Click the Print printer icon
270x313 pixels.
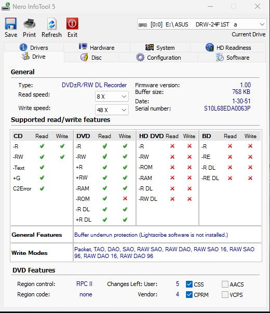(x=30, y=23)
